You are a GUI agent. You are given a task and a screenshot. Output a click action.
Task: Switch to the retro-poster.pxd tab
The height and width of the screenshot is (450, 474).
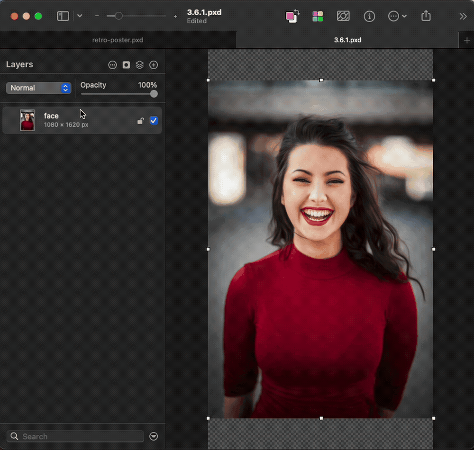click(118, 40)
